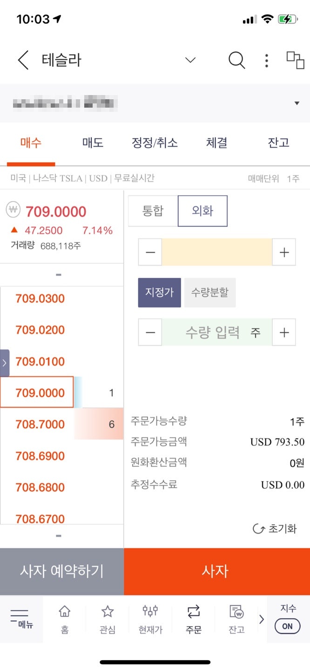Tap the orange 사자 buy button
Viewport: 310px width, 671px height.
pyautogui.click(x=216, y=571)
